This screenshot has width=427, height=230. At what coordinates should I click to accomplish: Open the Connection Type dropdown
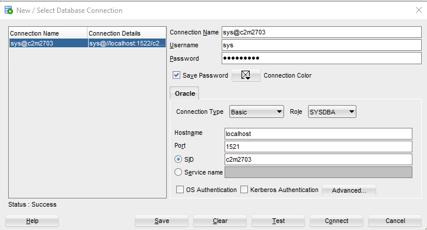[x=257, y=111]
